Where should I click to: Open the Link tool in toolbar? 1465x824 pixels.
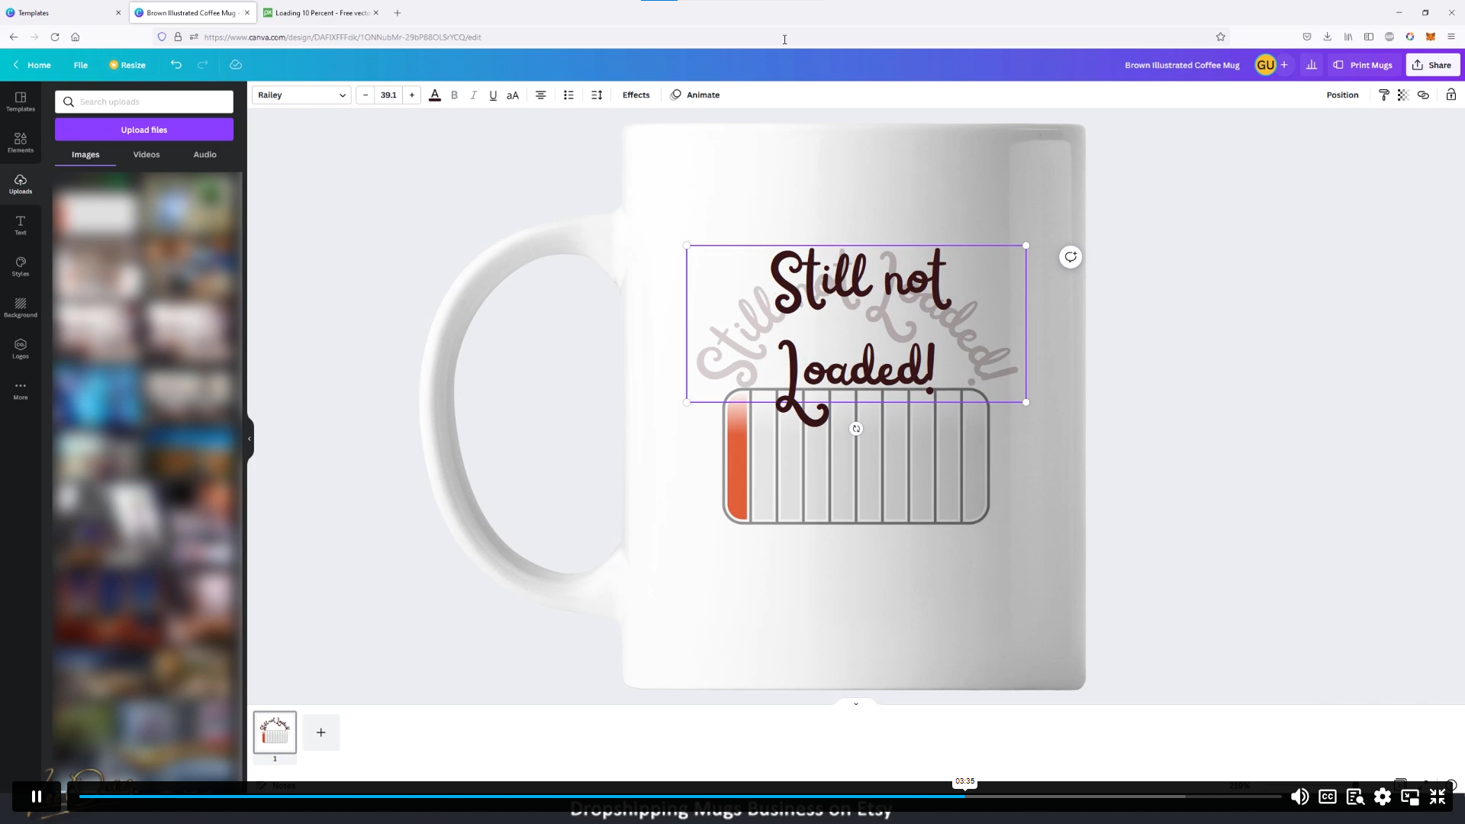coord(1422,95)
